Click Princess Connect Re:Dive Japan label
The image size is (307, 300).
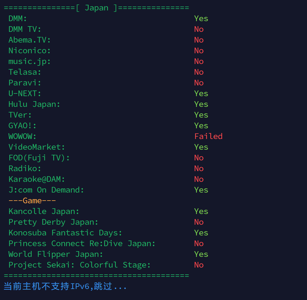(x=82, y=244)
